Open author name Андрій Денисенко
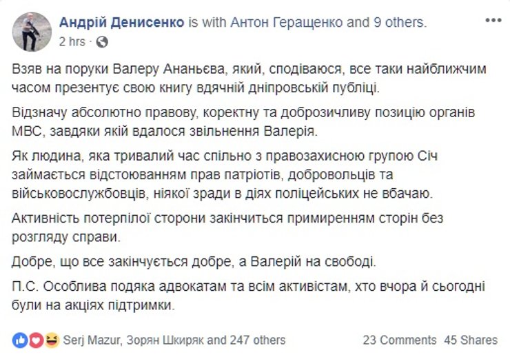 [121, 22]
